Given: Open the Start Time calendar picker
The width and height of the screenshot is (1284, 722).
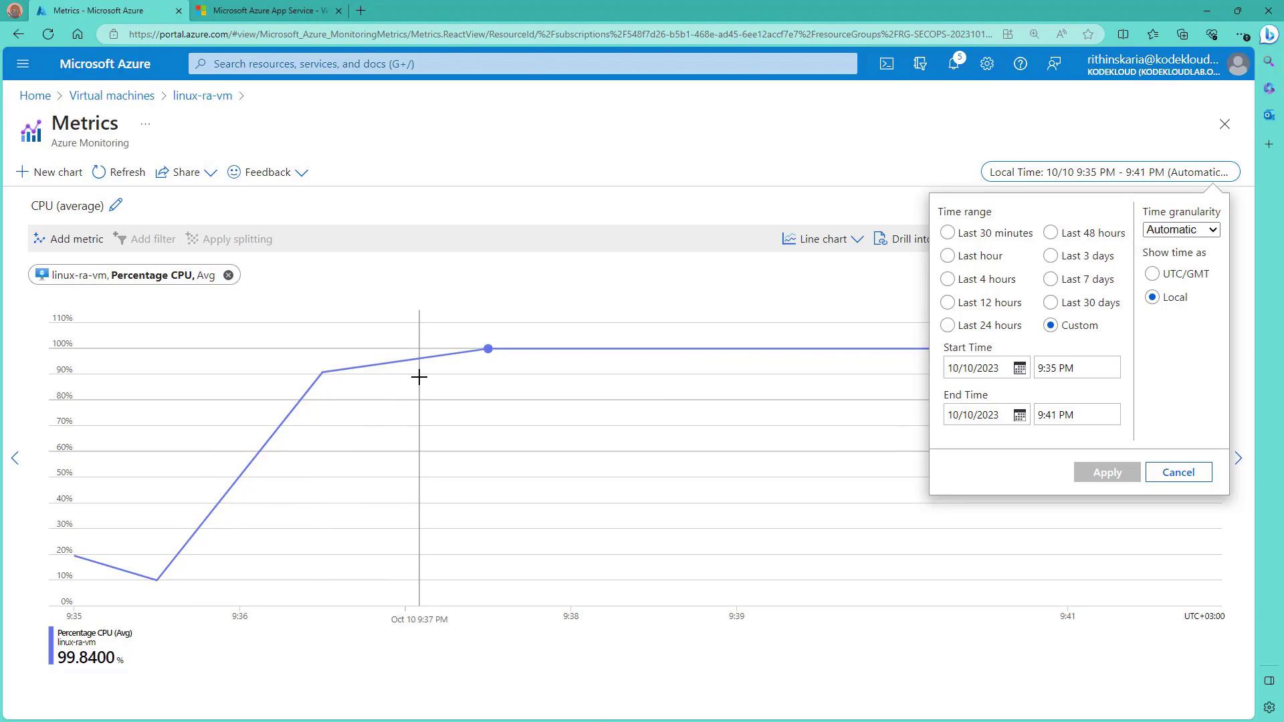Looking at the screenshot, I should coord(1019,368).
